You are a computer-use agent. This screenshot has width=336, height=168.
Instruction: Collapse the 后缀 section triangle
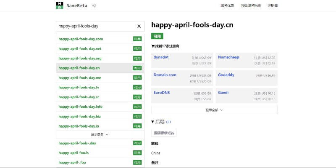pos(152,122)
